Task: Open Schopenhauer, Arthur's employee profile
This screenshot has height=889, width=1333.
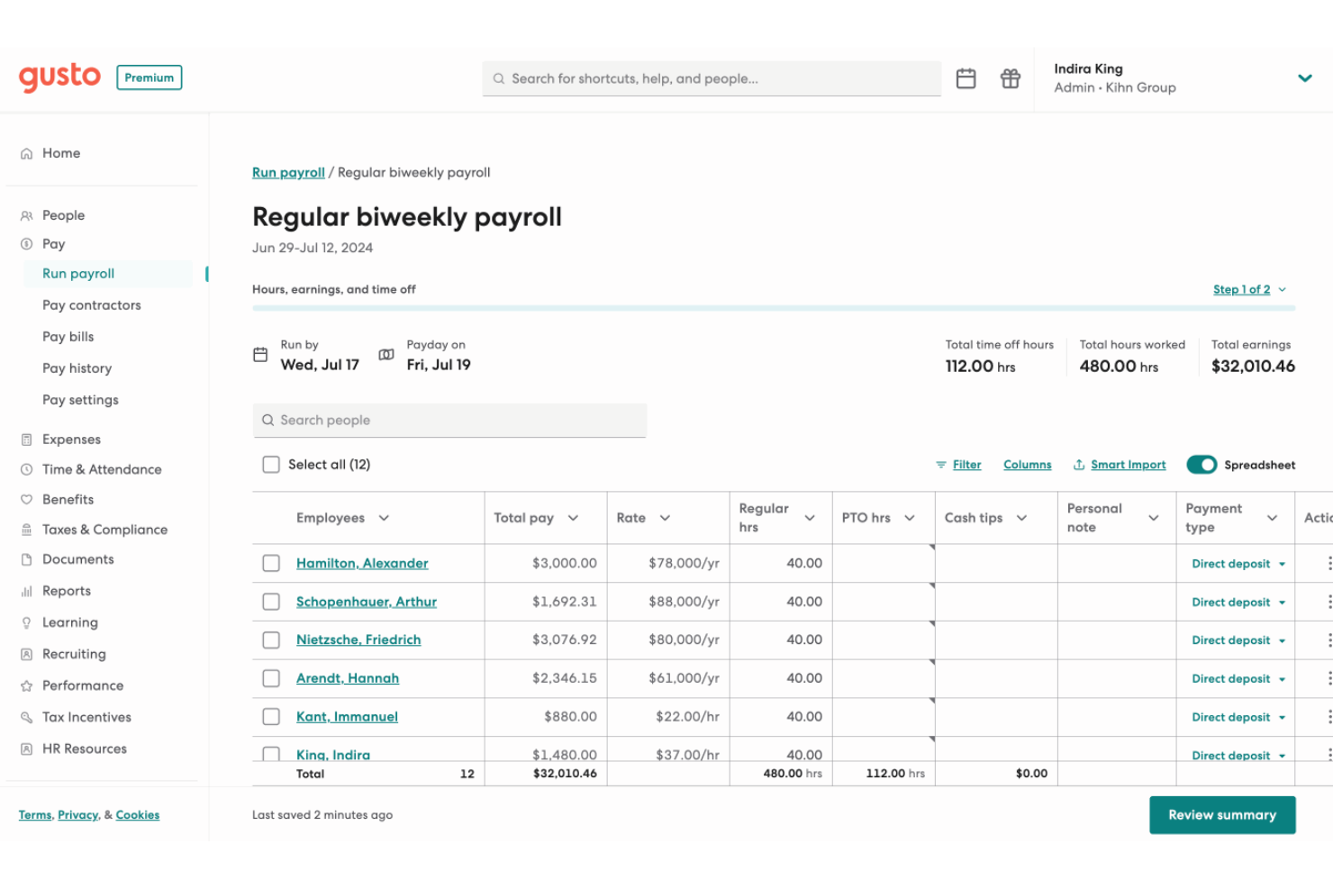Action: [367, 602]
